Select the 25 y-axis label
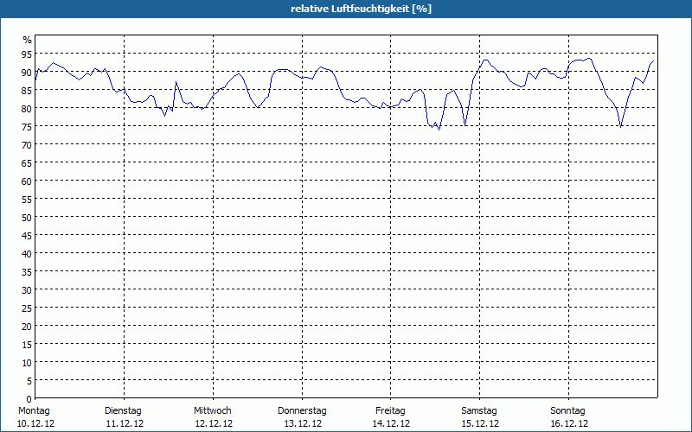This screenshot has height=432, width=692. click(27, 308)
